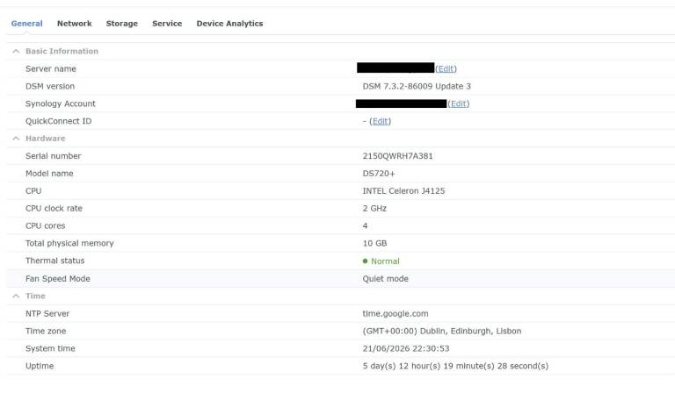Select the Fan Speed Mode row

pyautogui.click(x=340, y=278)
